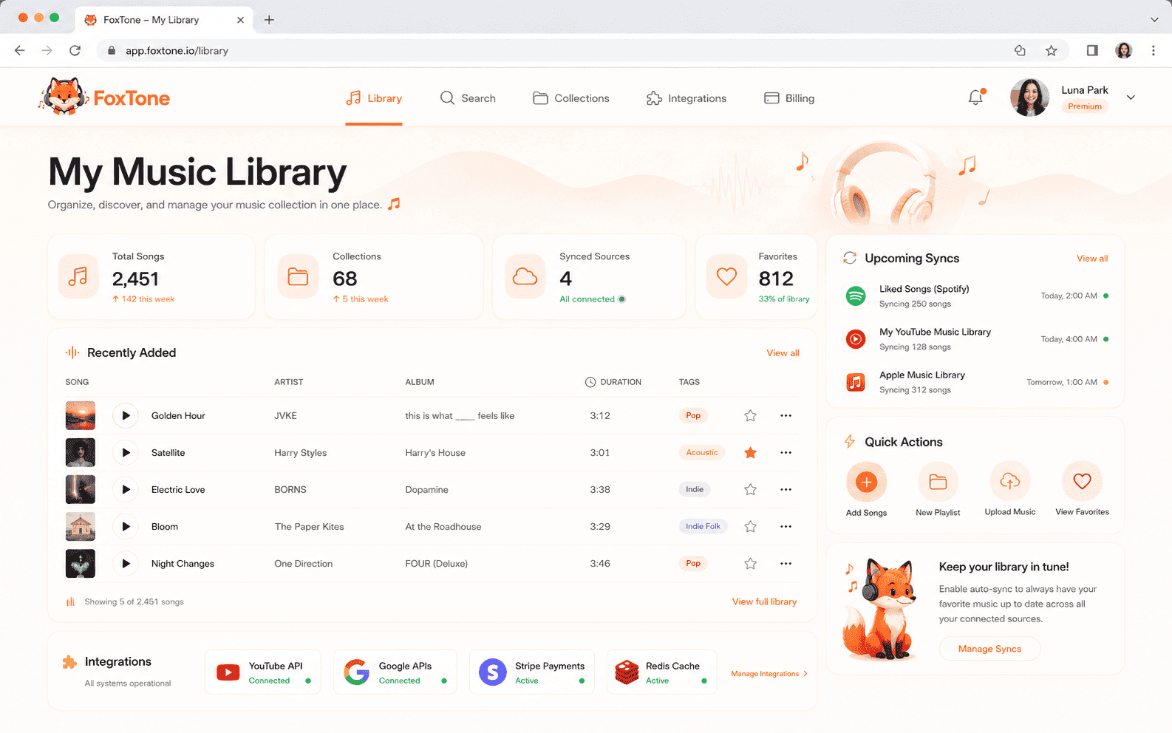Image resolution: width=1172 pixels, height=733 pixels.
Task: Click the Duration column header
Action: 613,382
